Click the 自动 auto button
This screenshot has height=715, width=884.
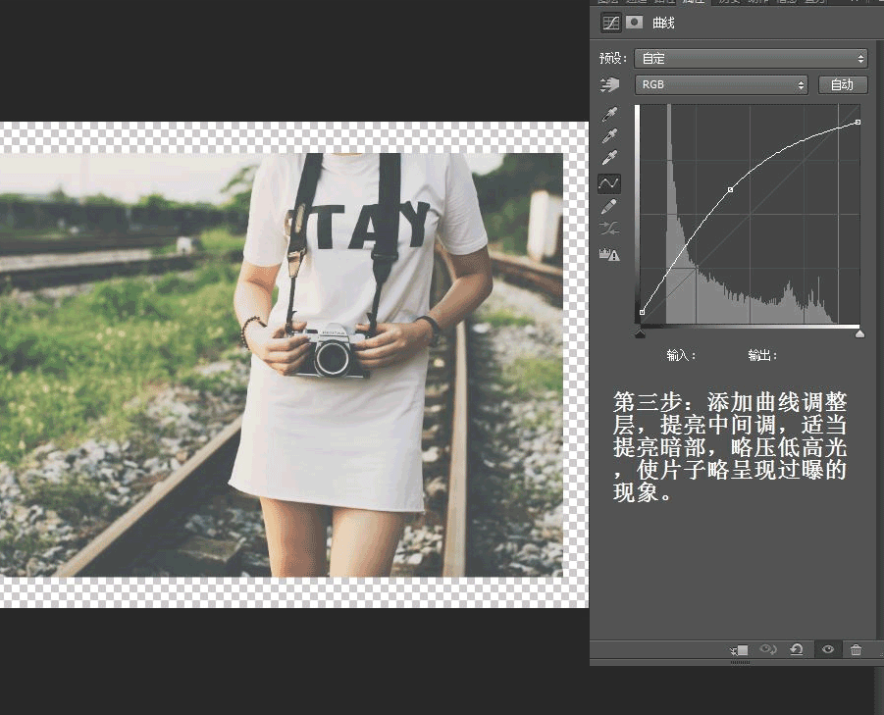click(x=842, y=84)
